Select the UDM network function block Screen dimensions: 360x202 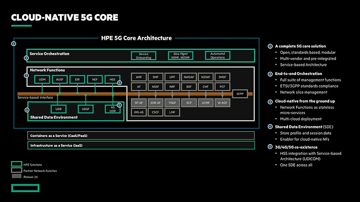click(42, 80)
